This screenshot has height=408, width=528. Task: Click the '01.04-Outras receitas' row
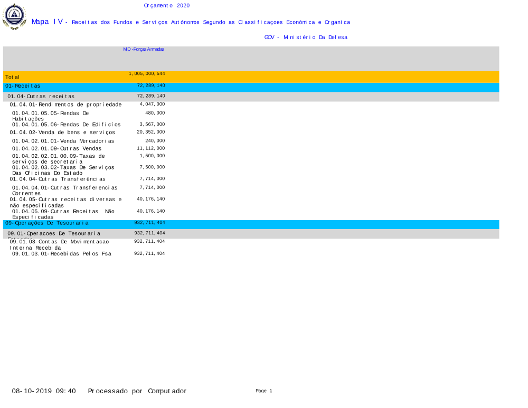point(41,97)
